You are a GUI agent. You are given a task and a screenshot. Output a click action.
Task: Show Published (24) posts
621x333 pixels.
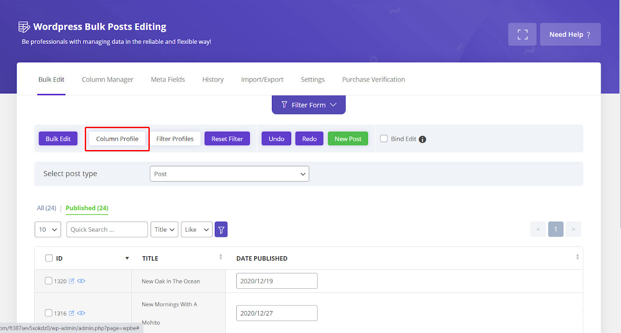pos(87,208)
